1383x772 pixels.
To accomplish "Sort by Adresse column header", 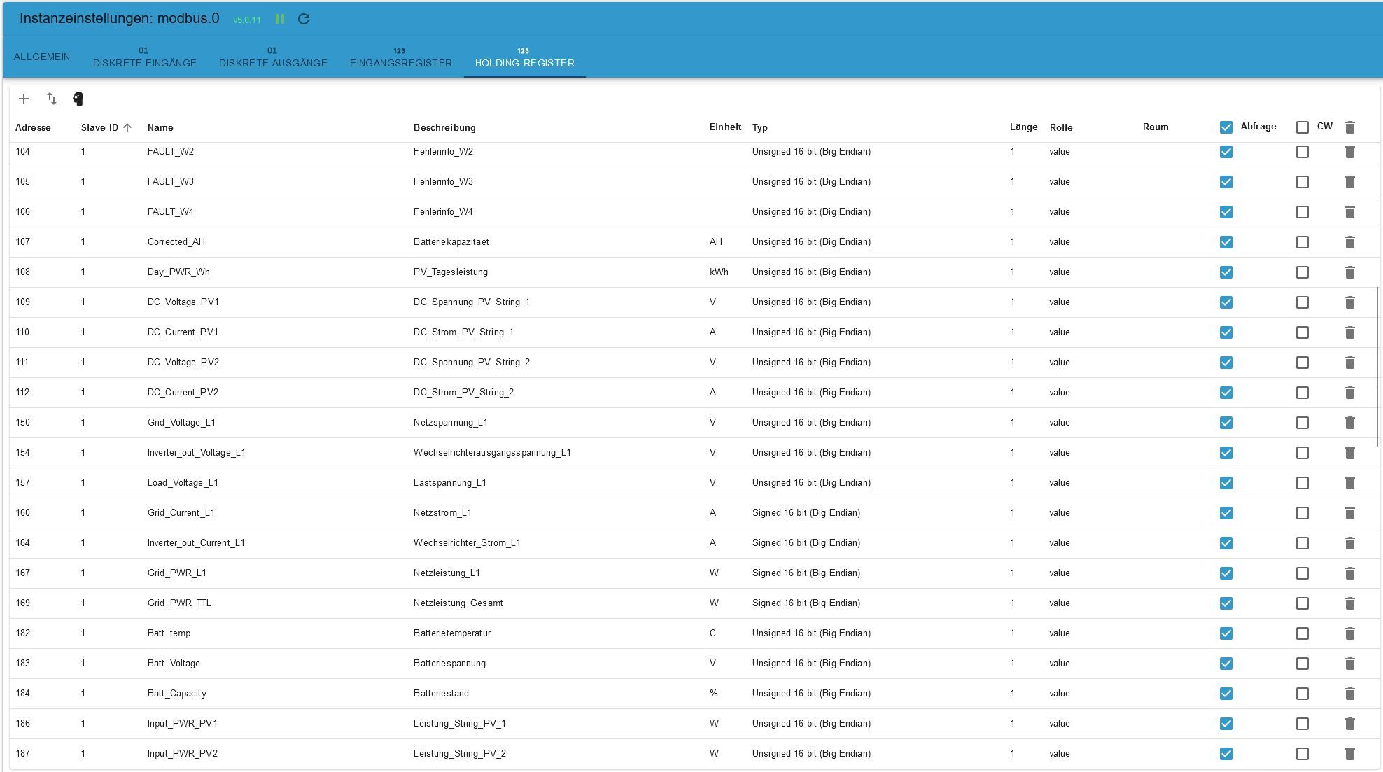I will tap(33, 127).
